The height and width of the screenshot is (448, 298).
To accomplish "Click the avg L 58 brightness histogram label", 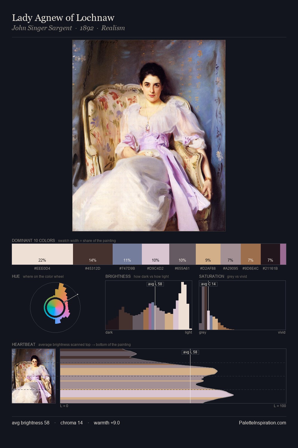I will 155,284.
